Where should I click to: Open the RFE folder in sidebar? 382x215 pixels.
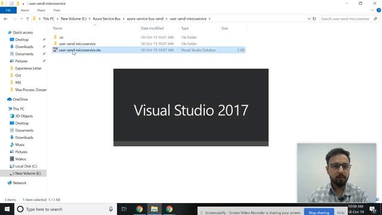coord(18,82)
